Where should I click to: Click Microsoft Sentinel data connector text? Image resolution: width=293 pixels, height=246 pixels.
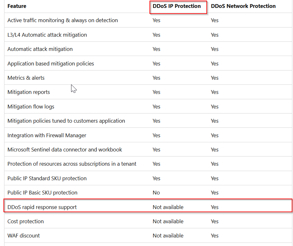[65, 150]
